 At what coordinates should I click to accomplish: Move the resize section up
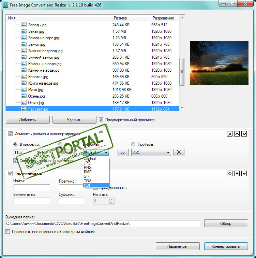coord(237,134)
